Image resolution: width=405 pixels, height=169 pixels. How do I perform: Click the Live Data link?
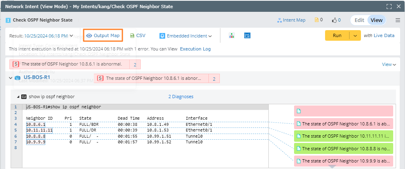384,35
